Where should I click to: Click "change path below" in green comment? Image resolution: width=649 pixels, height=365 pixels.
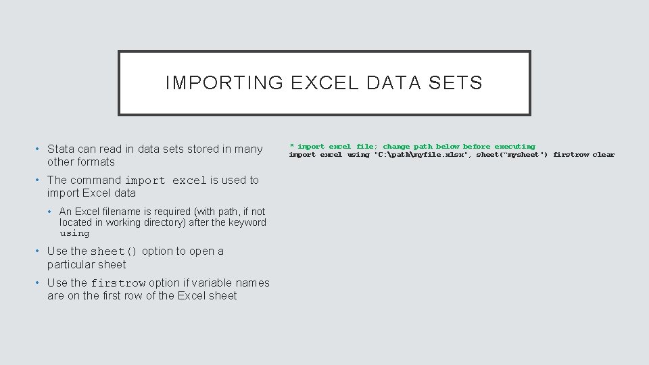click(421, 147)
